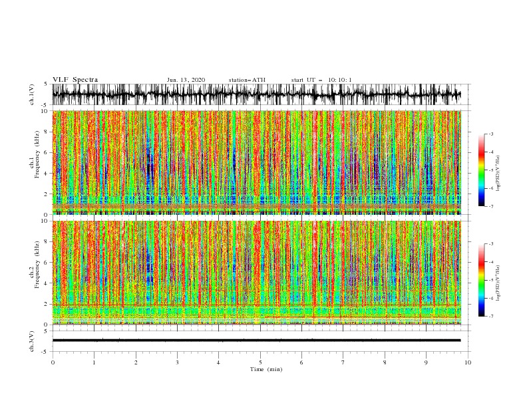Image resolution: width=527 pixels, height=407 pixels.
Task: Click time axis tick label '9'
Action: point(426,362)
